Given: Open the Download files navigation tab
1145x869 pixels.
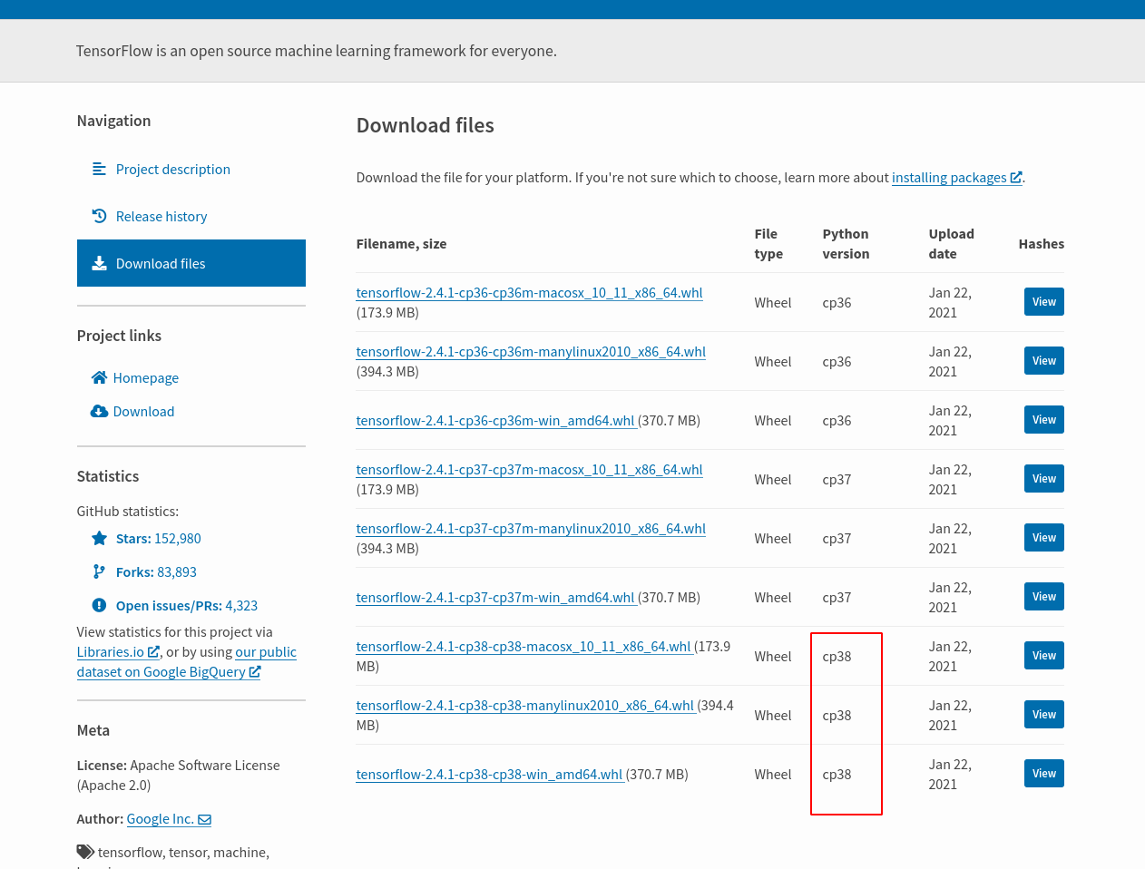Looking at the screenshot, I should click(x=191, y=263).
